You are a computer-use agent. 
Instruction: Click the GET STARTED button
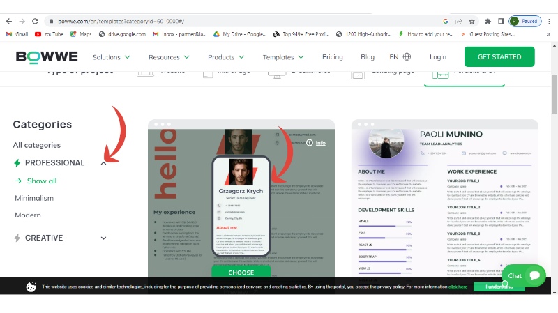pos(499,56)
